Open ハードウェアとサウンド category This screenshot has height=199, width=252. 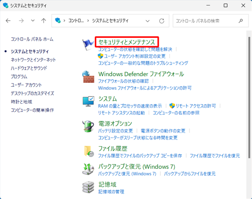29,68
